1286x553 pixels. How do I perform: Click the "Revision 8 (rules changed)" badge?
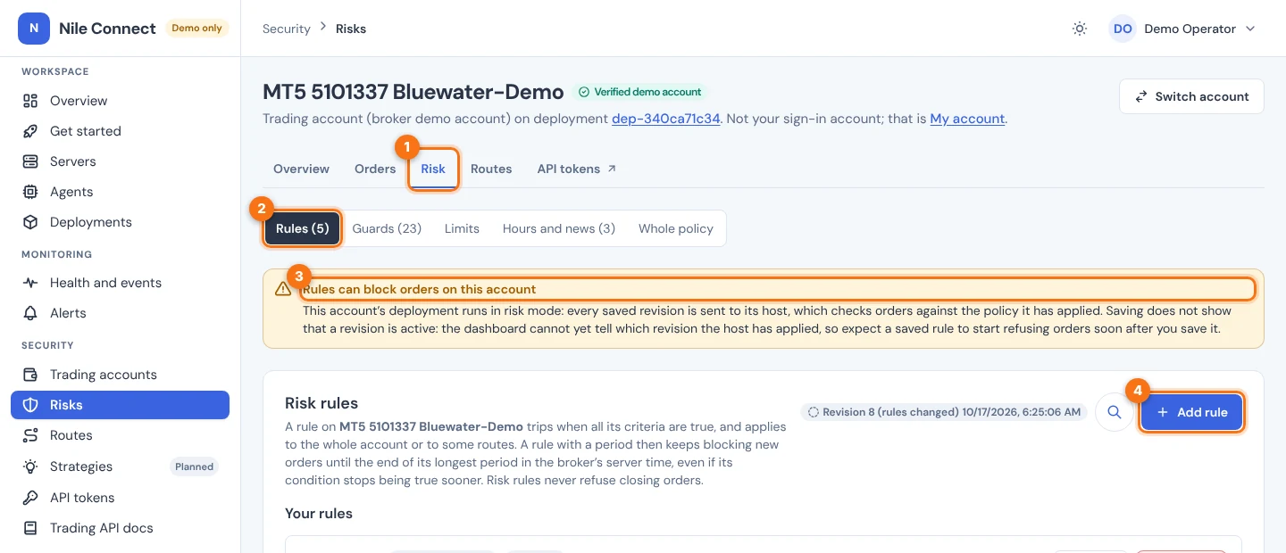coord(943,412)
